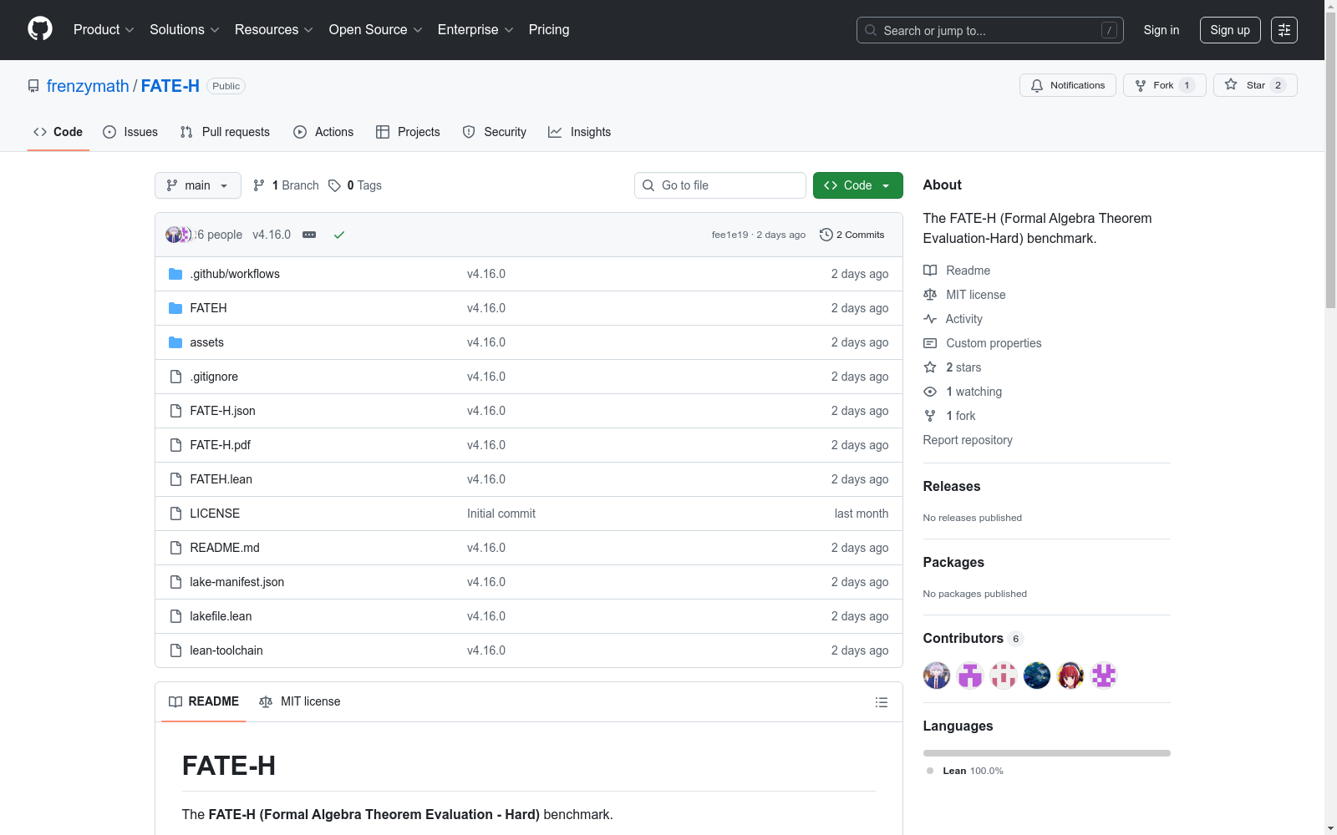The image size is (1337, 835).
Task: Select the README tab below files
Action: tap(204, 701)
